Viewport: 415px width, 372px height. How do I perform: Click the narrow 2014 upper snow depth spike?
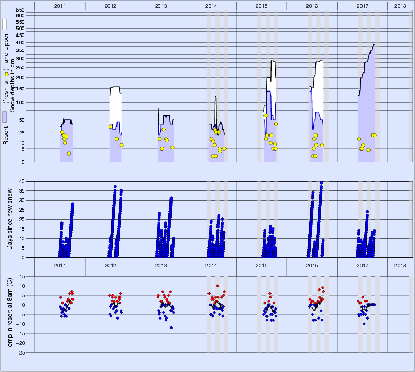pyautogui.click(x=215, y=97)
